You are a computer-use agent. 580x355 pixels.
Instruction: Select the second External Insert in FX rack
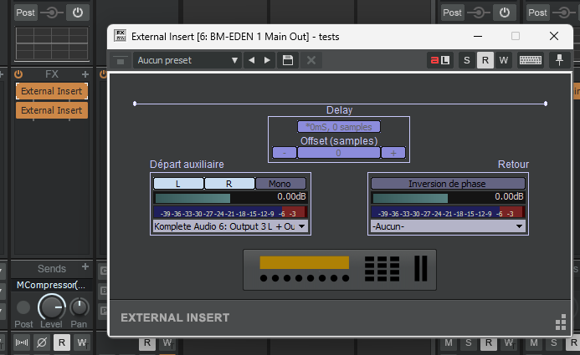pos(52,110)
